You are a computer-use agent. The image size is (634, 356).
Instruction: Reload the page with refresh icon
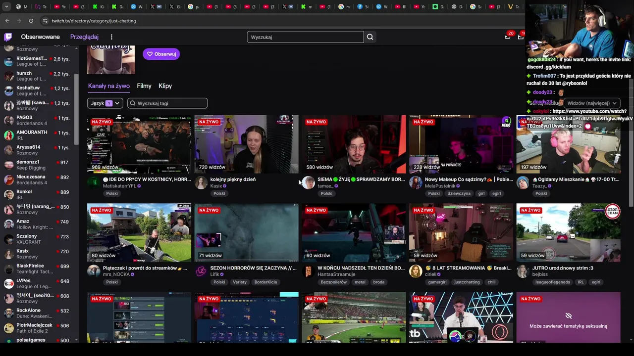point(31,21)
